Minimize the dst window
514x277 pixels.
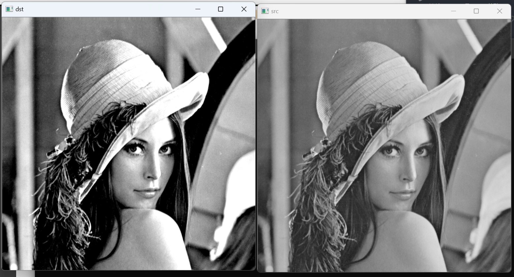click(198, 9)
